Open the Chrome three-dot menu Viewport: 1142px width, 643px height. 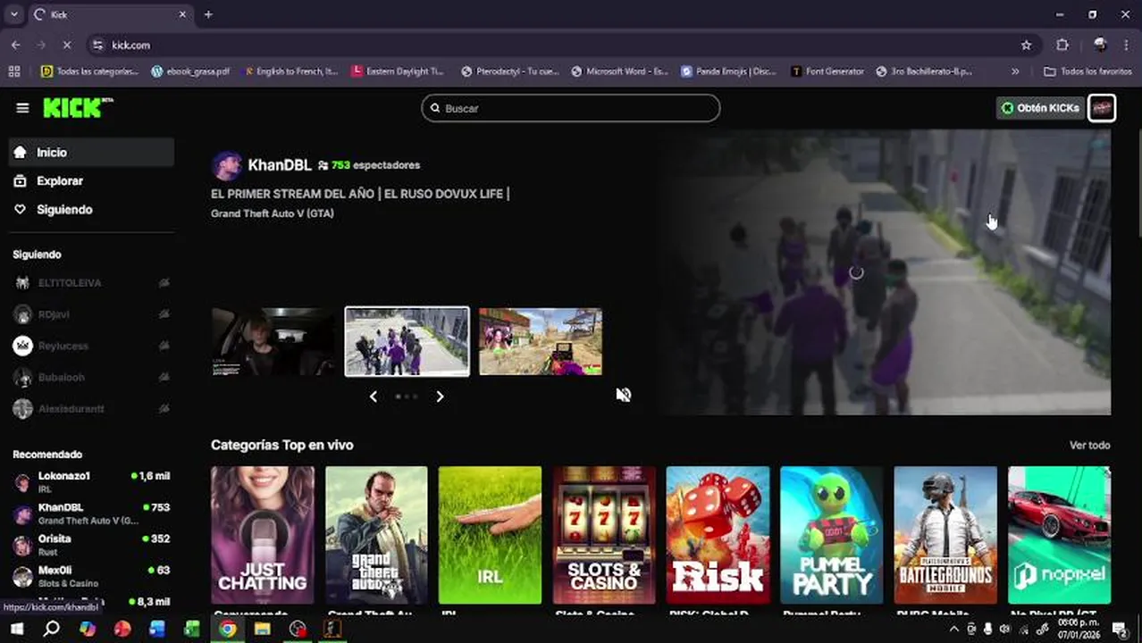[1126, 45]
